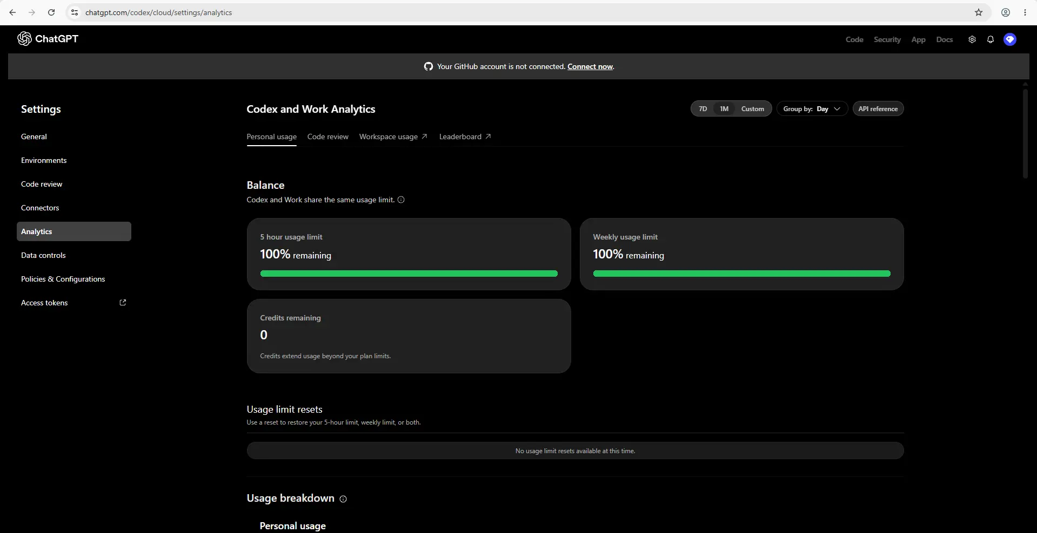Click the 'Usage limit resets' heading
Viewport: 1037px width, 533px height.
tap(285, 409)
